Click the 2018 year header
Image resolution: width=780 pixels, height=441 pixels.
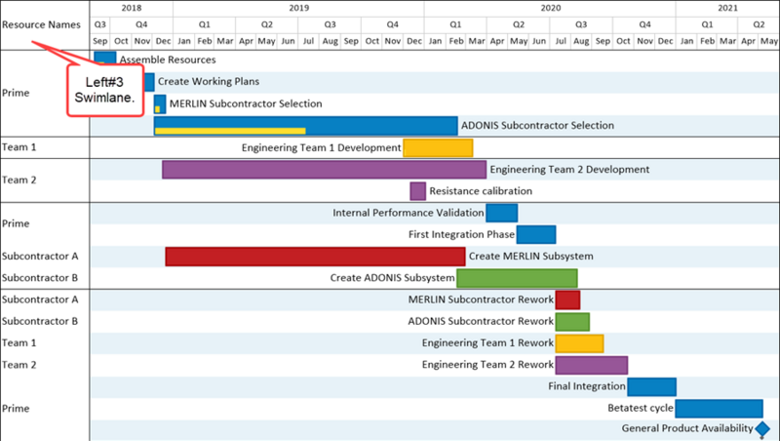132,8
